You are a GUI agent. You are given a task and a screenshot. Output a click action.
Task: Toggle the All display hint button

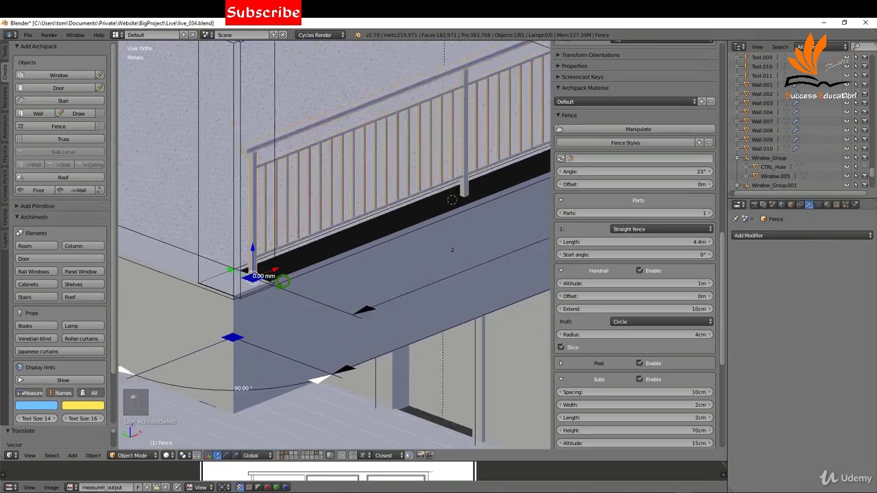(90, 393)
